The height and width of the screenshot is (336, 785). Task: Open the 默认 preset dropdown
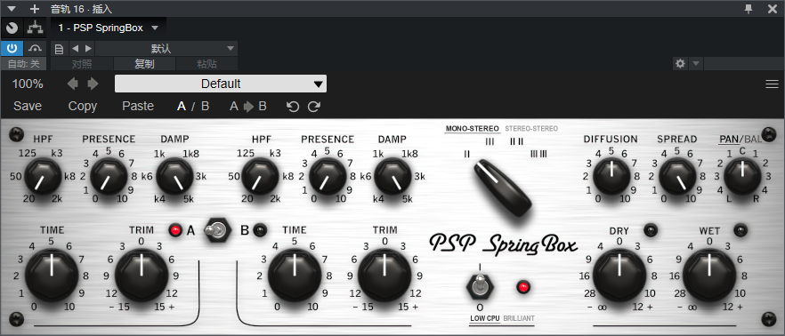point(166,49)
